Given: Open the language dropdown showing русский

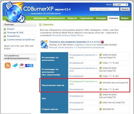Looking at the screenshot, I should point(120,5).
